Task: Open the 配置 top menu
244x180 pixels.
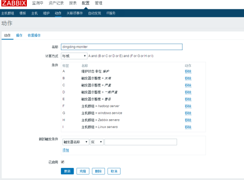Action: pyautogui.click(x=85, y=3)
